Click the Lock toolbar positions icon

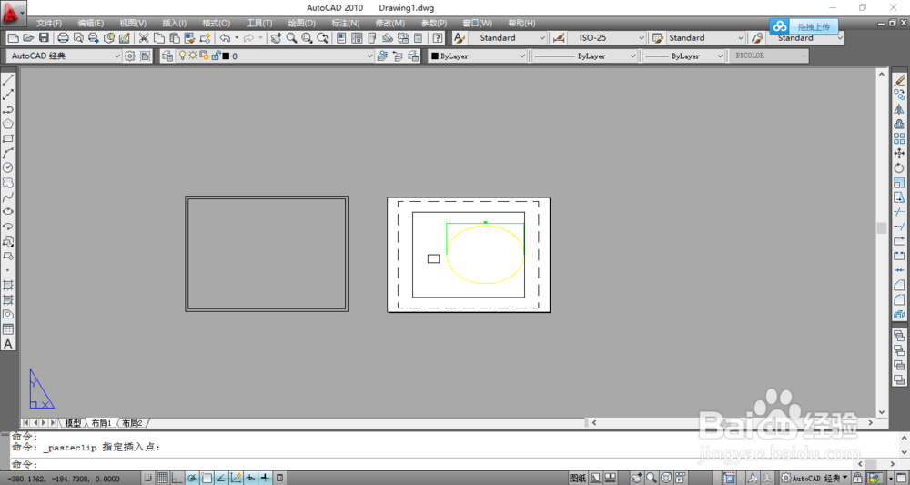tap(858, 478)
